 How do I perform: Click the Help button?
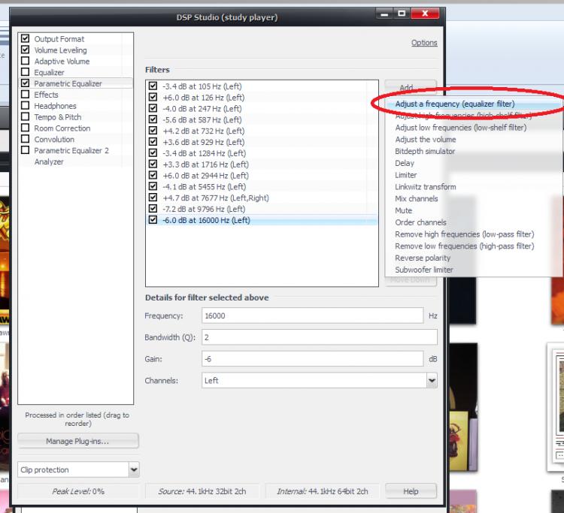(411, 491)
